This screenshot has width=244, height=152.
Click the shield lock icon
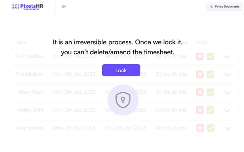pyautogui.click(x=123, y=100)
